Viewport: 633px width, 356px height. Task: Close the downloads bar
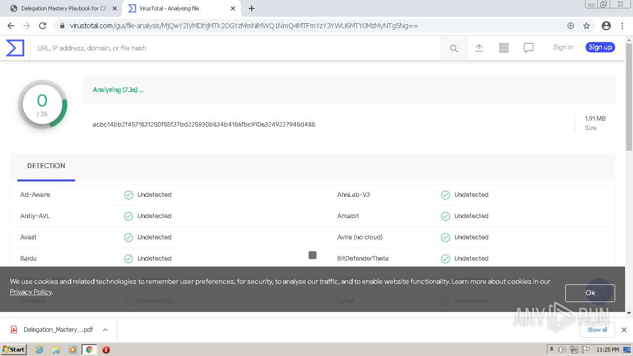(x=624, y=330)
